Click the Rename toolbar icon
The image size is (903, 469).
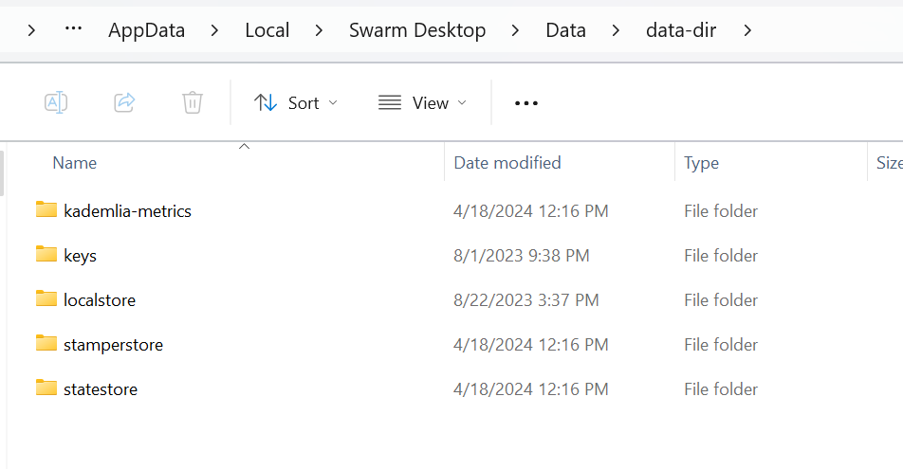(x=56, y=102)
